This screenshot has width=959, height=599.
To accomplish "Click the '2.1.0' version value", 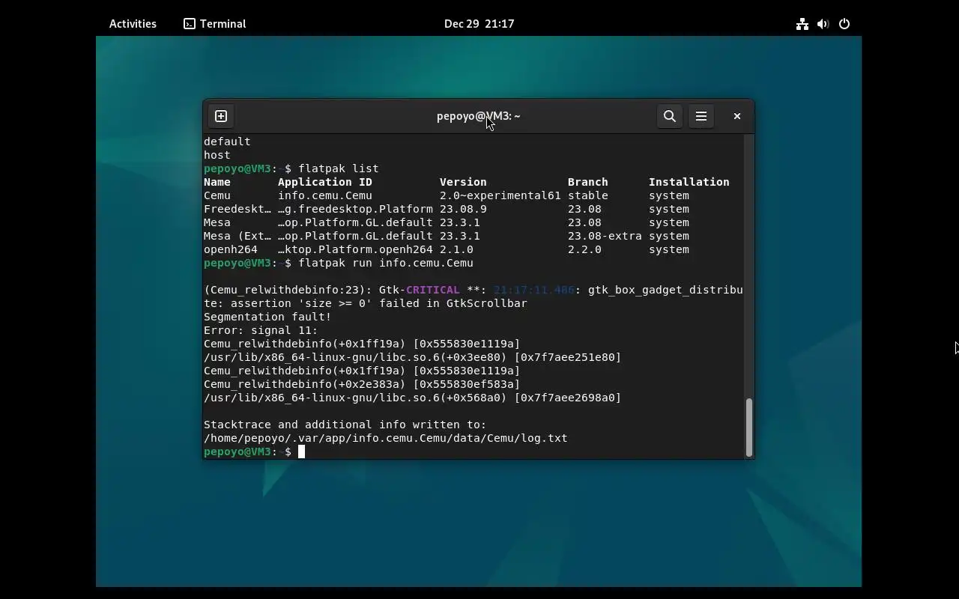I will (456, 249).
